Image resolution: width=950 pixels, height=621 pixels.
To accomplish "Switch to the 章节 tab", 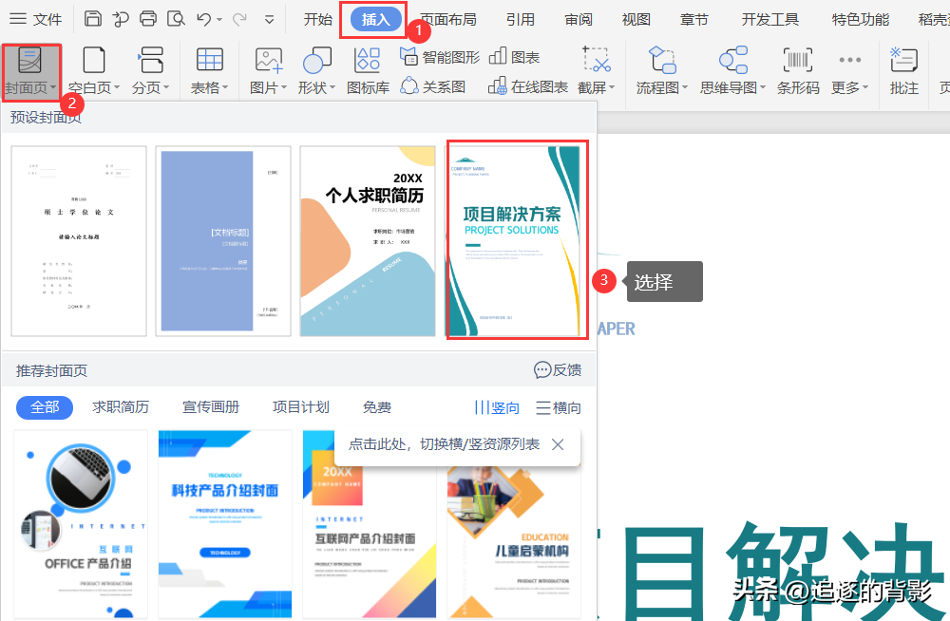I will coord(694,19).
